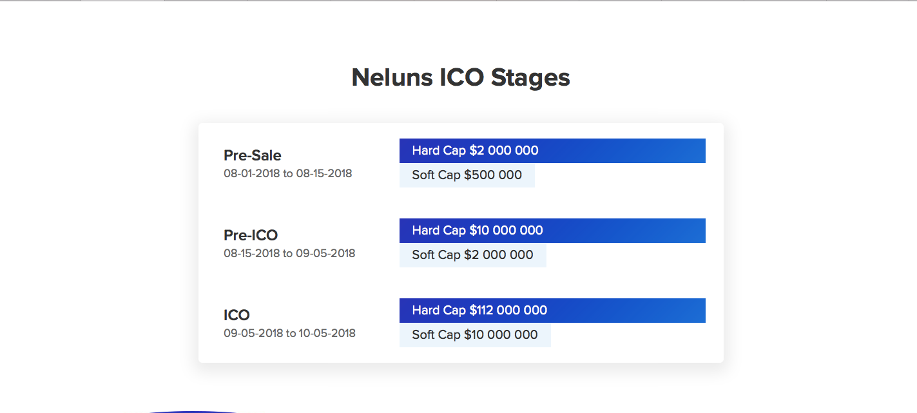Click the blue curved shape at page bottom

193,411
